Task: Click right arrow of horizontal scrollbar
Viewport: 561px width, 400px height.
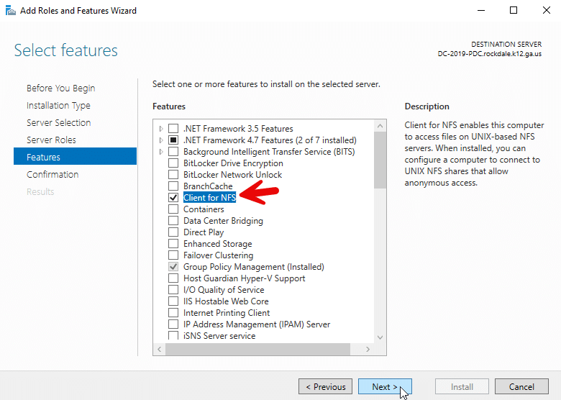Action: (368, 349)
